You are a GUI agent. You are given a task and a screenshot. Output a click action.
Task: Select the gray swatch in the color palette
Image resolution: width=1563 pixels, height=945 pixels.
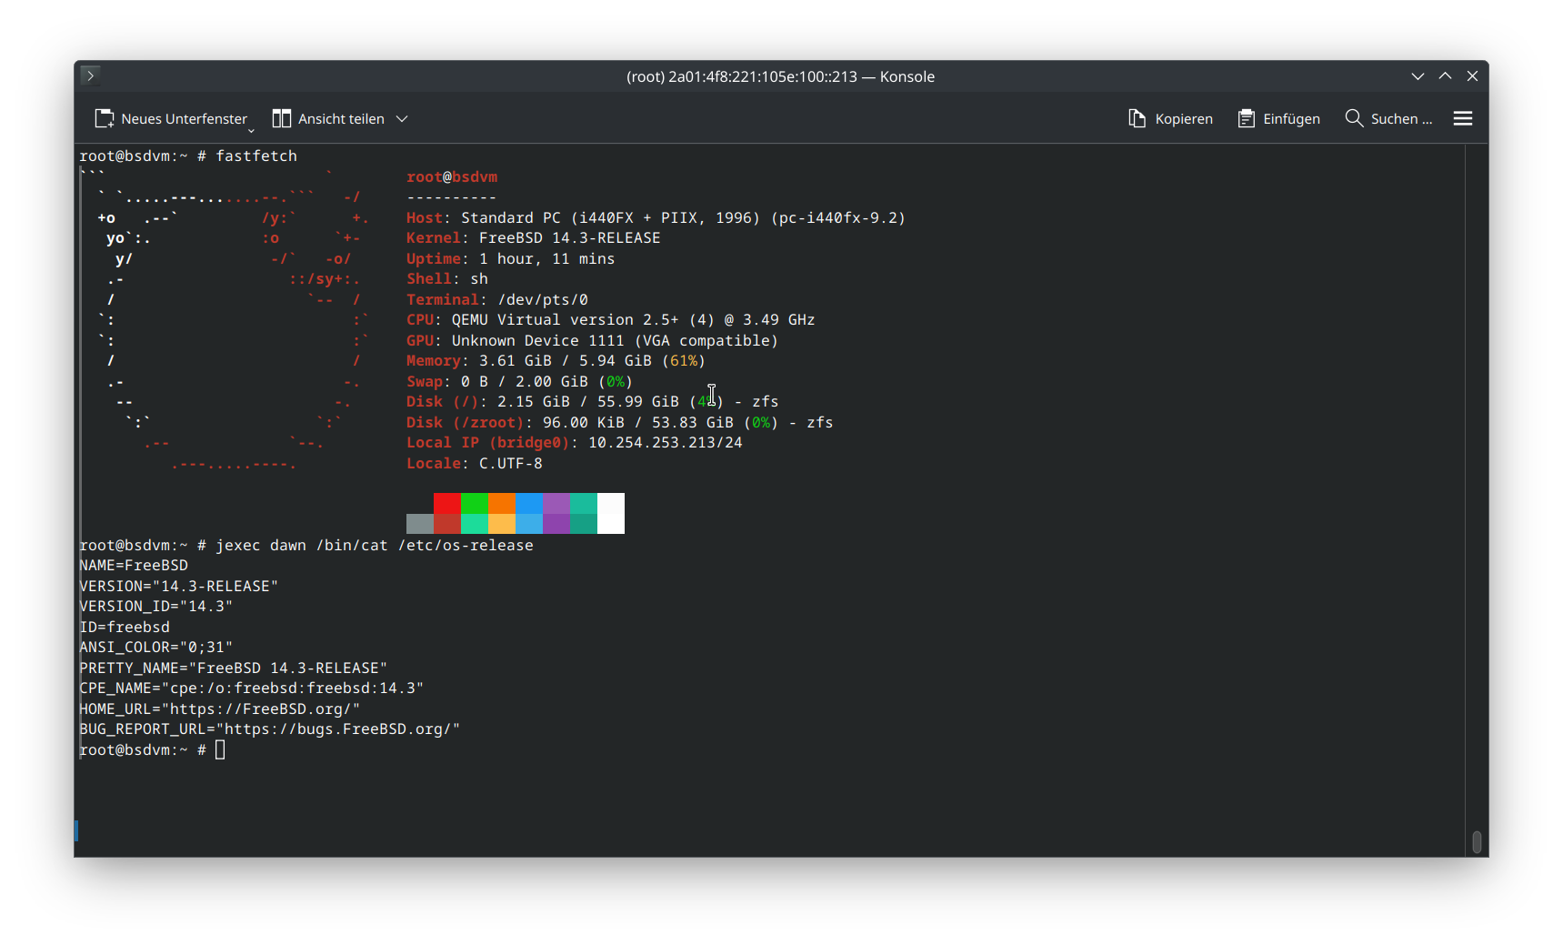pos(420,523)
